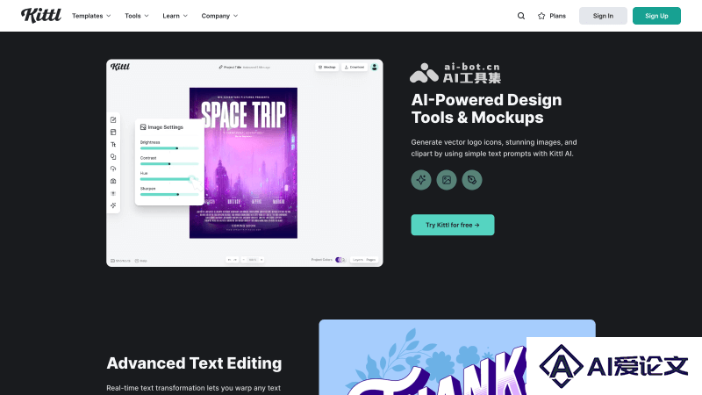The image size is (702, 395).
Task: Adjust the Contrast slider
Action: [169, 164]
